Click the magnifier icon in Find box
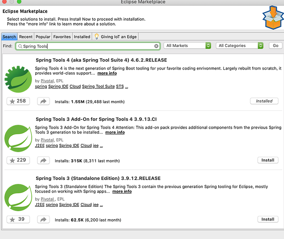The image size is (284, 239). pos(20,46)
